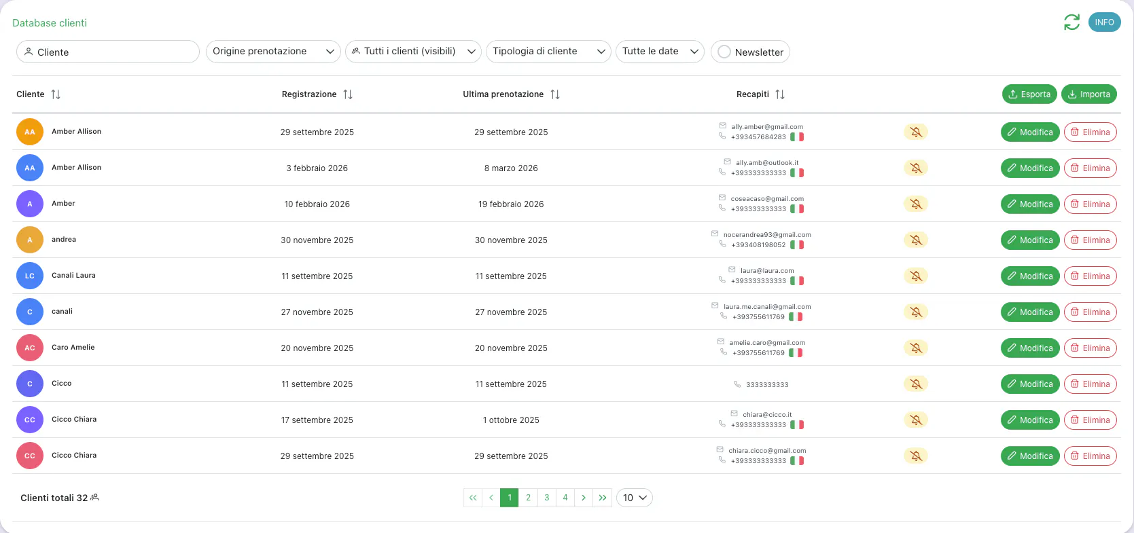Open the Origine prenotazione dropdown

pyautogui.click(x=273, y=52)
